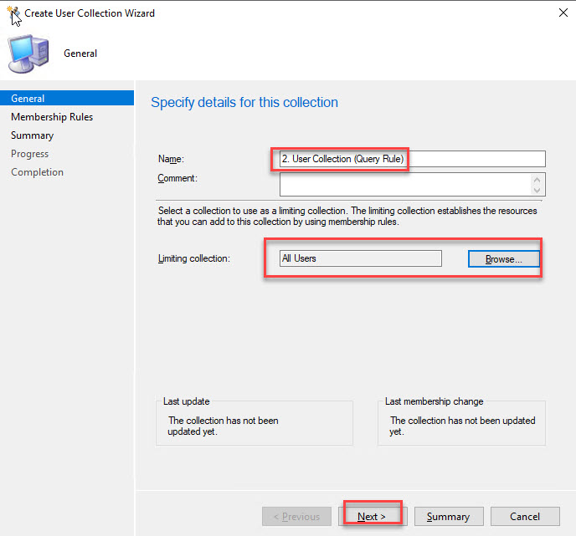576x536 pixels.
Task: Select the Completion step in sidebar
Action: pos(37,172)
